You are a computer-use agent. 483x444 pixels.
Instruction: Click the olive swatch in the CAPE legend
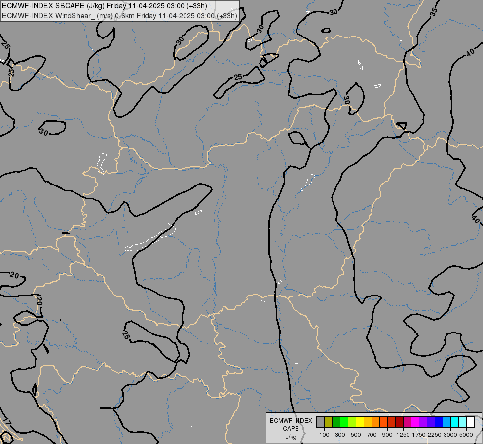click(x=329, y=422)
